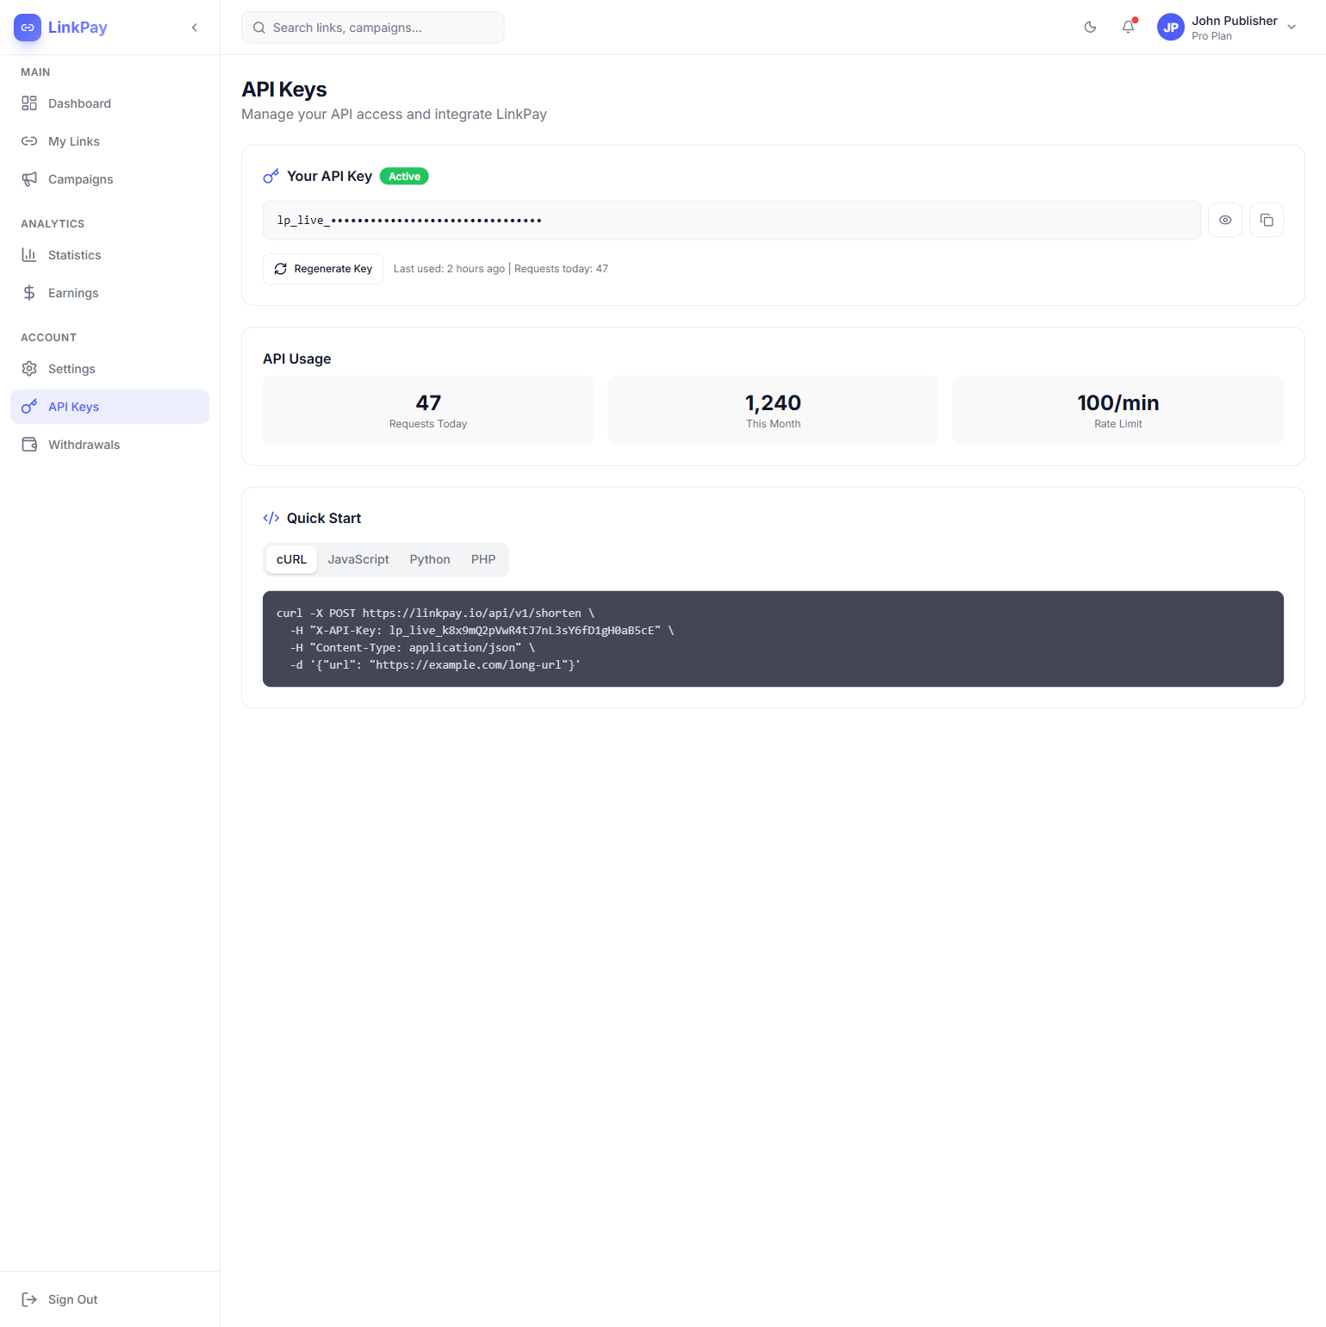Click 'Requests today: 47' text
1326x1327 pixels.
[x=561, y=269]
